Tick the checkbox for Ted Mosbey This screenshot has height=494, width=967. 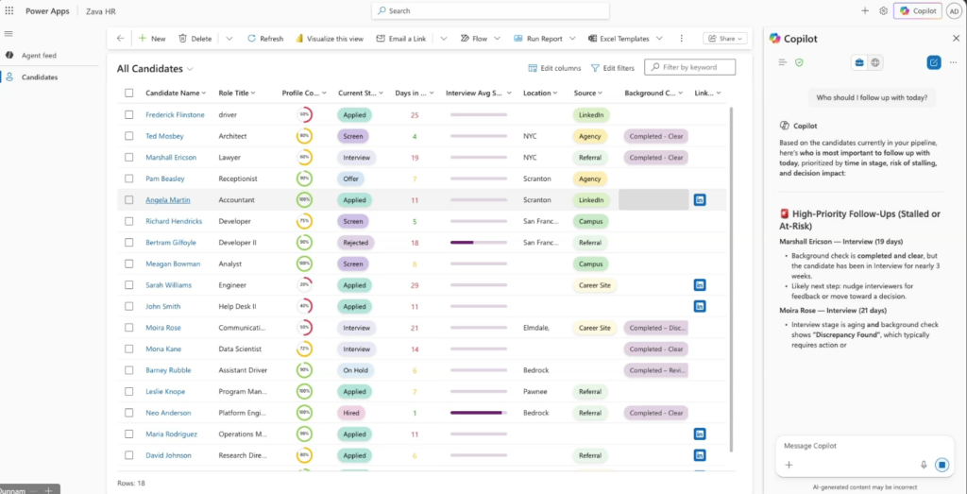[x=129, y=136]
